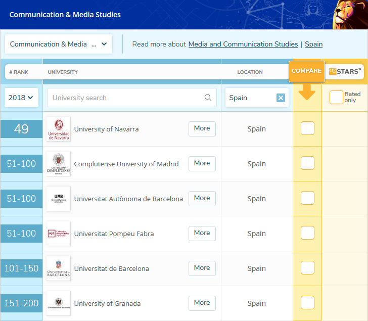Click the Communication & Media Studies page title
The height and width of the screenshot is (321, 368).
pyautogui.click(x=65, y=15)
